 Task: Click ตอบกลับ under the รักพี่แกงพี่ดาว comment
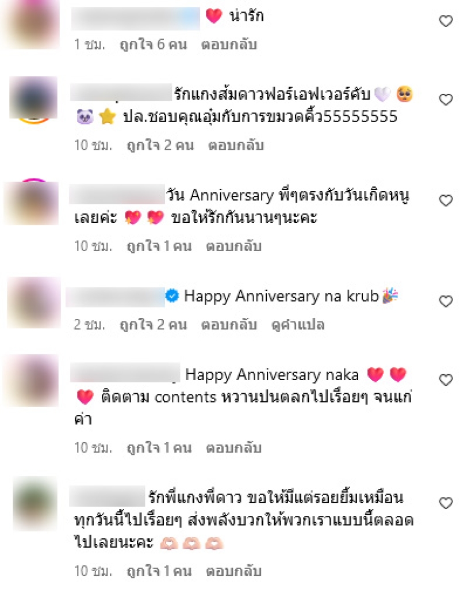(234, 571)
